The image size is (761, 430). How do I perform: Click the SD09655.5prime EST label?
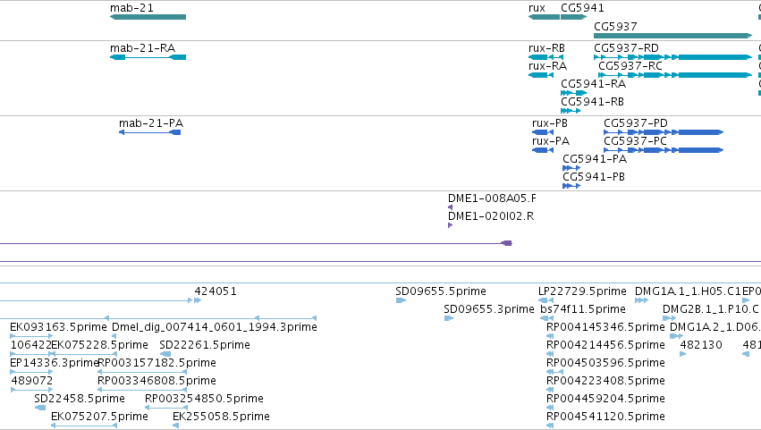coord(441,291)
